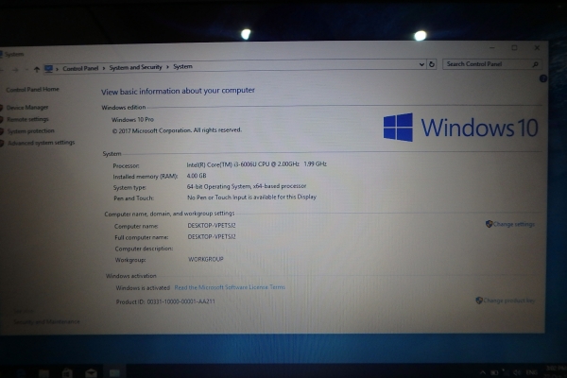
Task: Minimize the System window
Action: pyautogui.click(x=492, y=48)
